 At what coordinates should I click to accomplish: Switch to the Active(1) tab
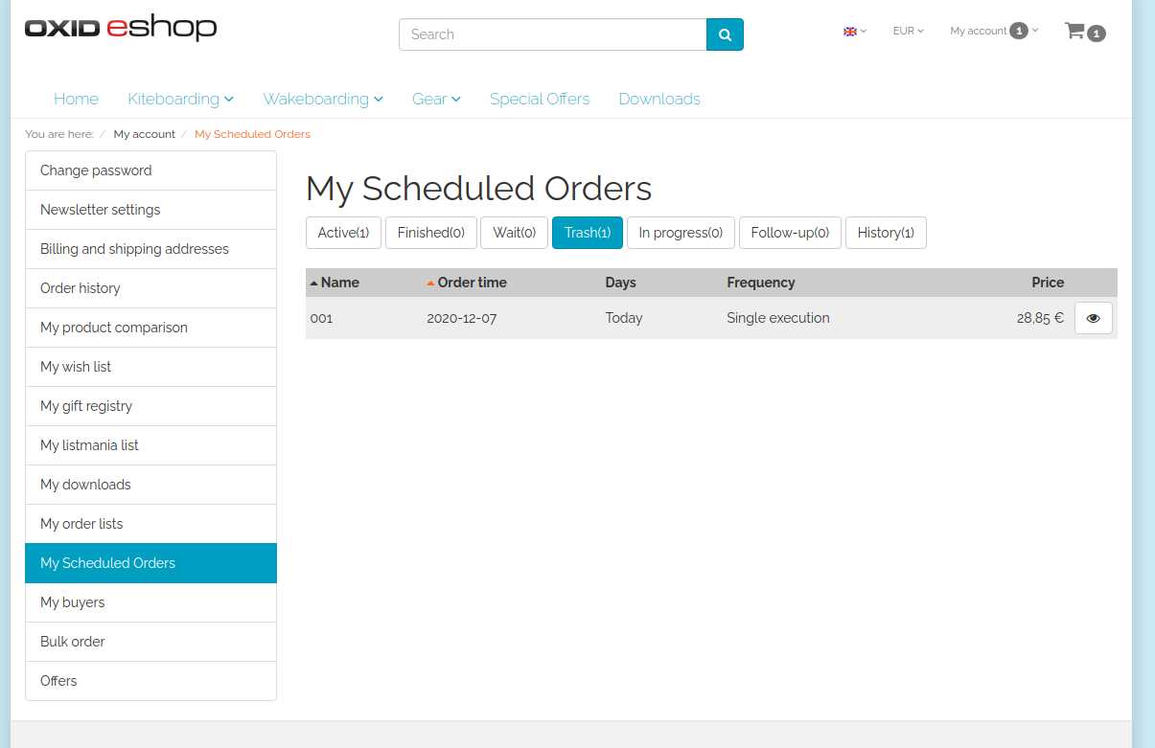click(x=343, y=233)
